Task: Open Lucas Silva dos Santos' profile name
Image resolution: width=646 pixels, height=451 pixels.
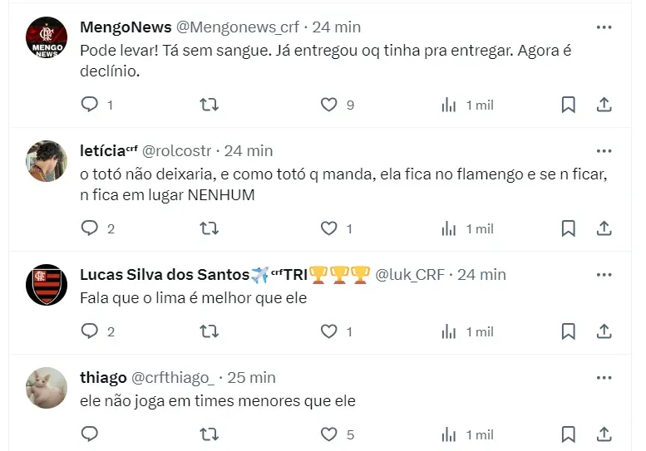Action: (x=165, y=275)
